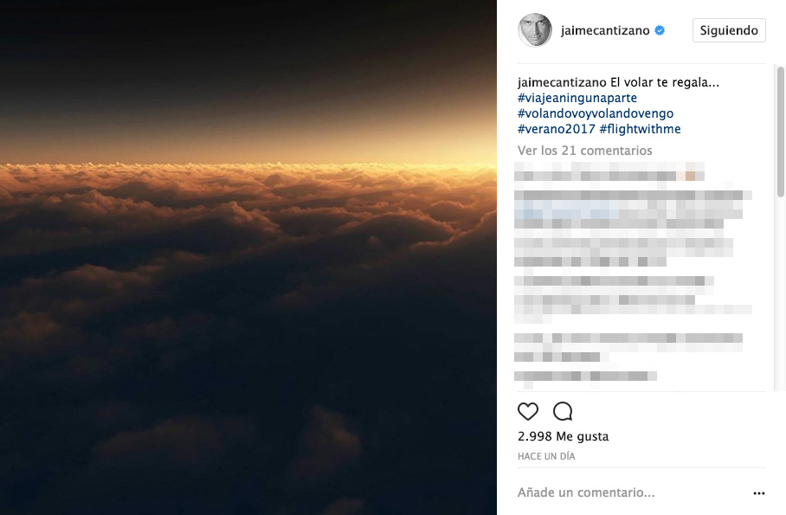
Task: Open hashtag #viajeaningunaparte
Action: pos(577,99)
